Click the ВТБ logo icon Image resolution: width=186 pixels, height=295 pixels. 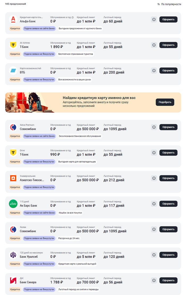click(13, 70)
